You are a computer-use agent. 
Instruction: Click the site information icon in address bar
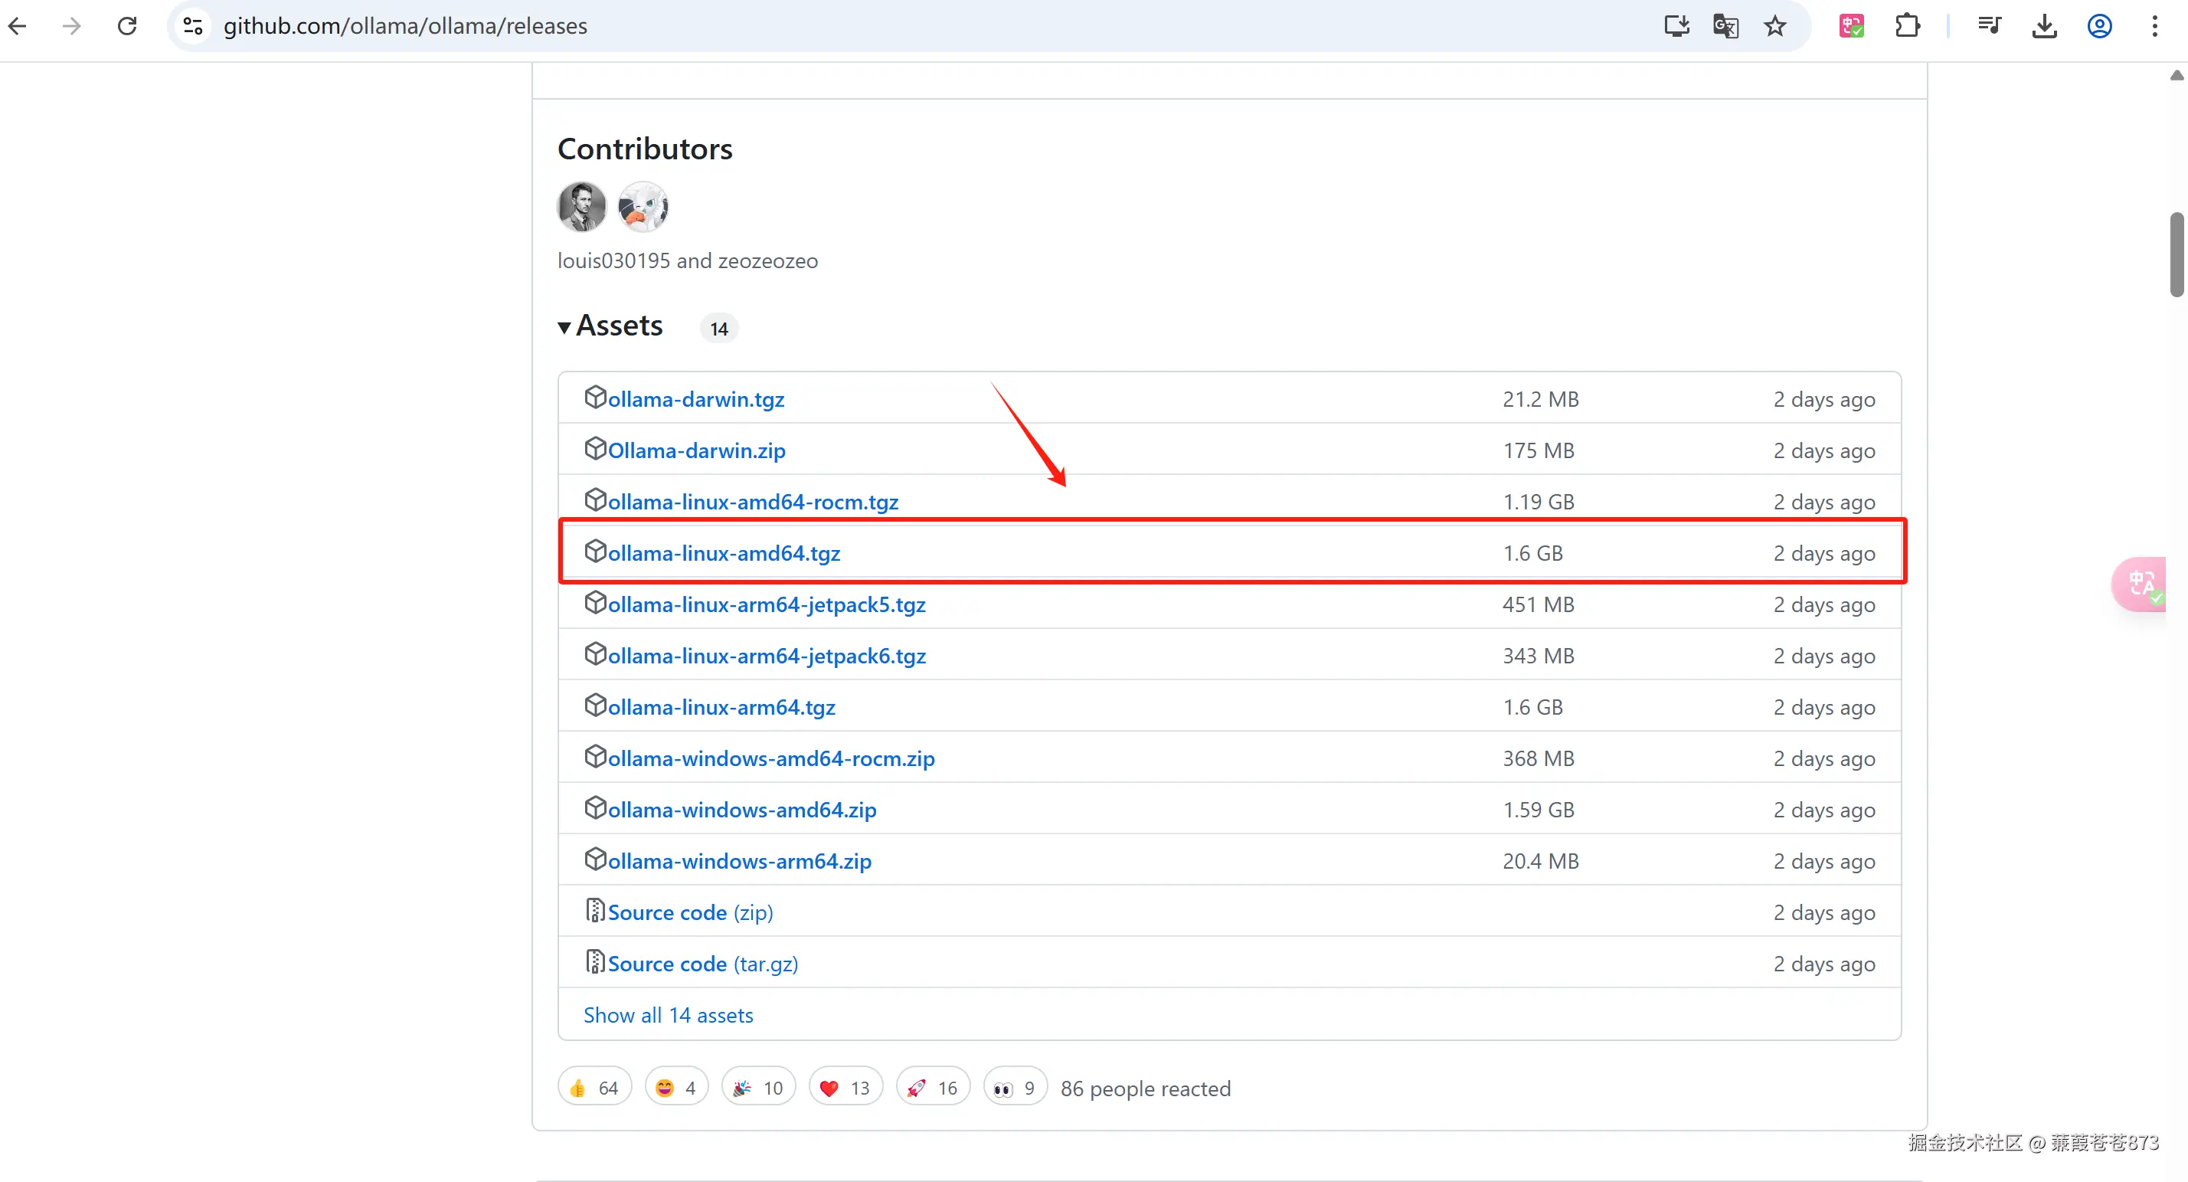click(x=194, y=26)
